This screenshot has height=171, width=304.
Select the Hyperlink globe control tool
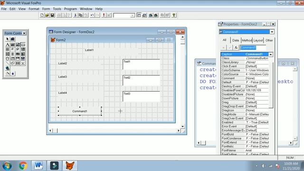click(8, 68)
